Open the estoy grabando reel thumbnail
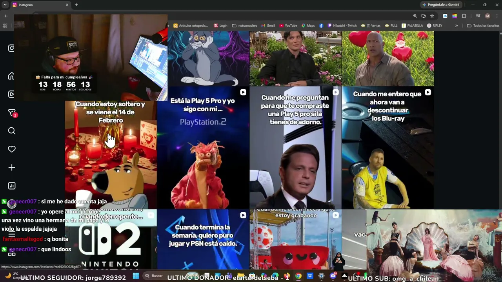Image resolution: width=502 pixels, height=282 pixels. (295, 239)
